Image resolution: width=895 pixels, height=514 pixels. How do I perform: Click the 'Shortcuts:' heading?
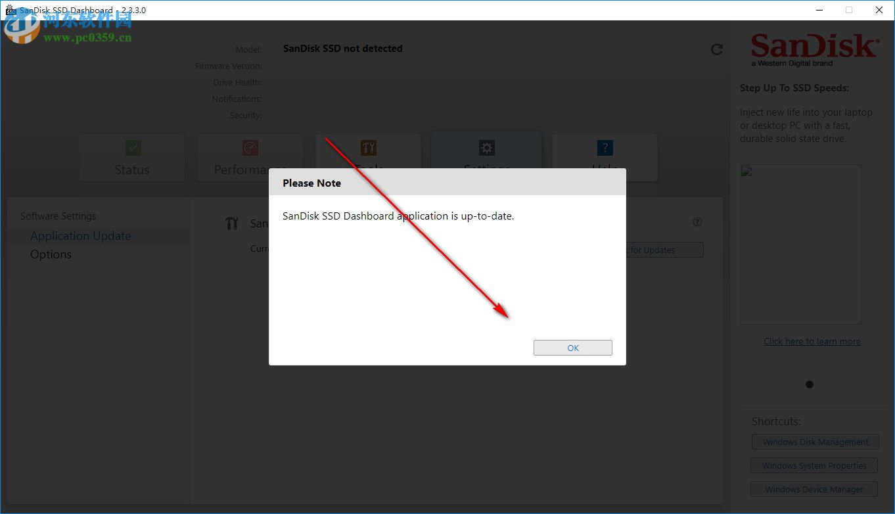776,421
